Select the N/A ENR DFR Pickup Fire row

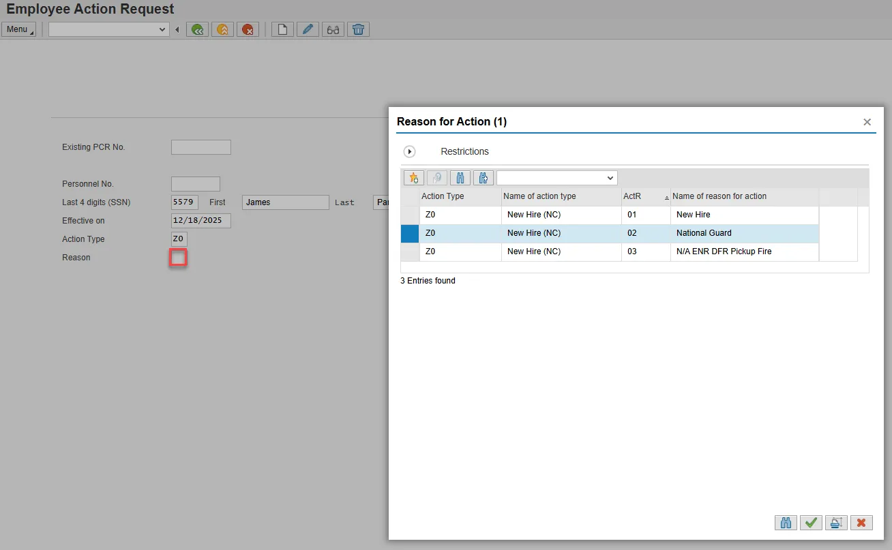pos(724,251)
